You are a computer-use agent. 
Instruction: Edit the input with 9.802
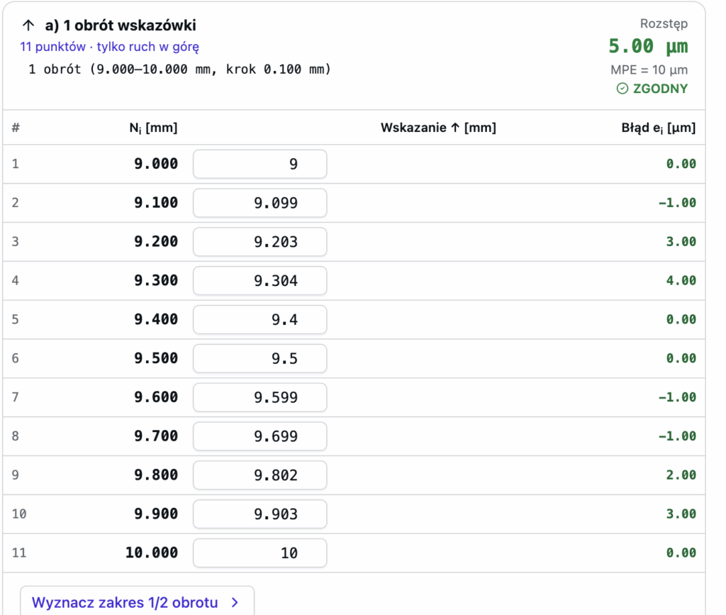pos(259,475)
